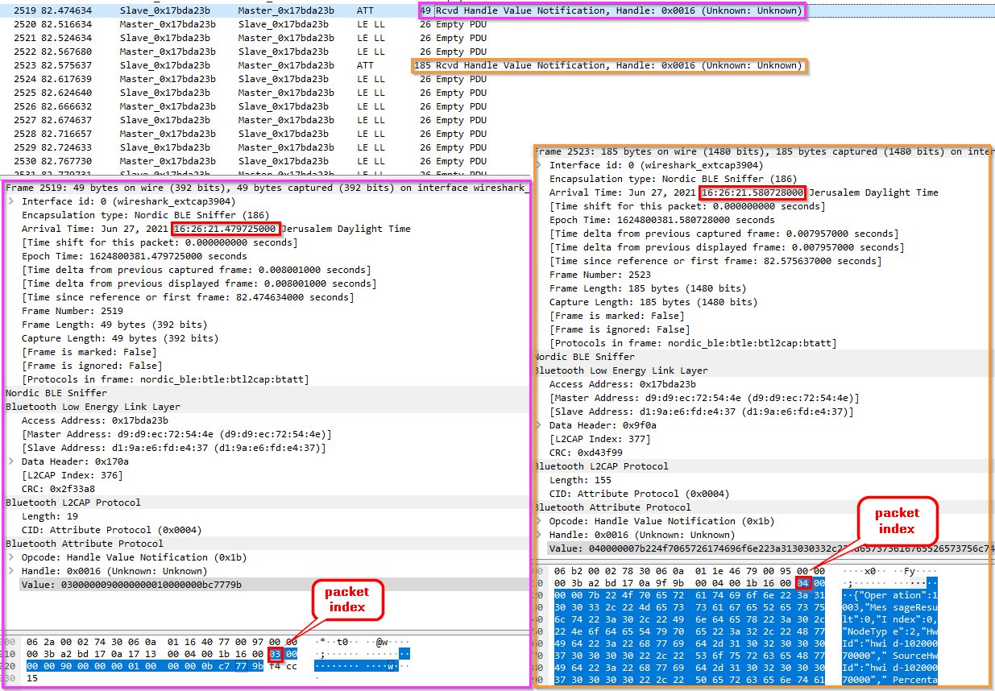Select 'Encapsulation type: Nordic BLE Sniffer' in Frame 2523

675,179
